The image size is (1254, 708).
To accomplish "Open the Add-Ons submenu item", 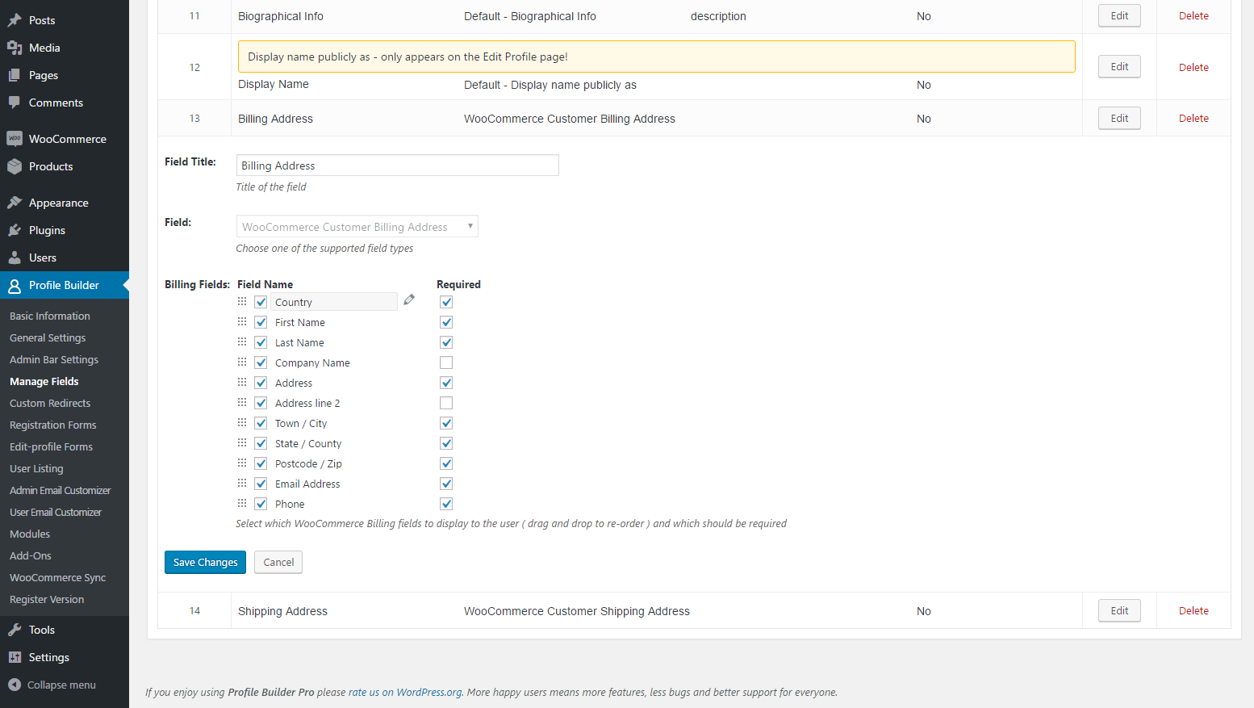I will click(31, 555).
